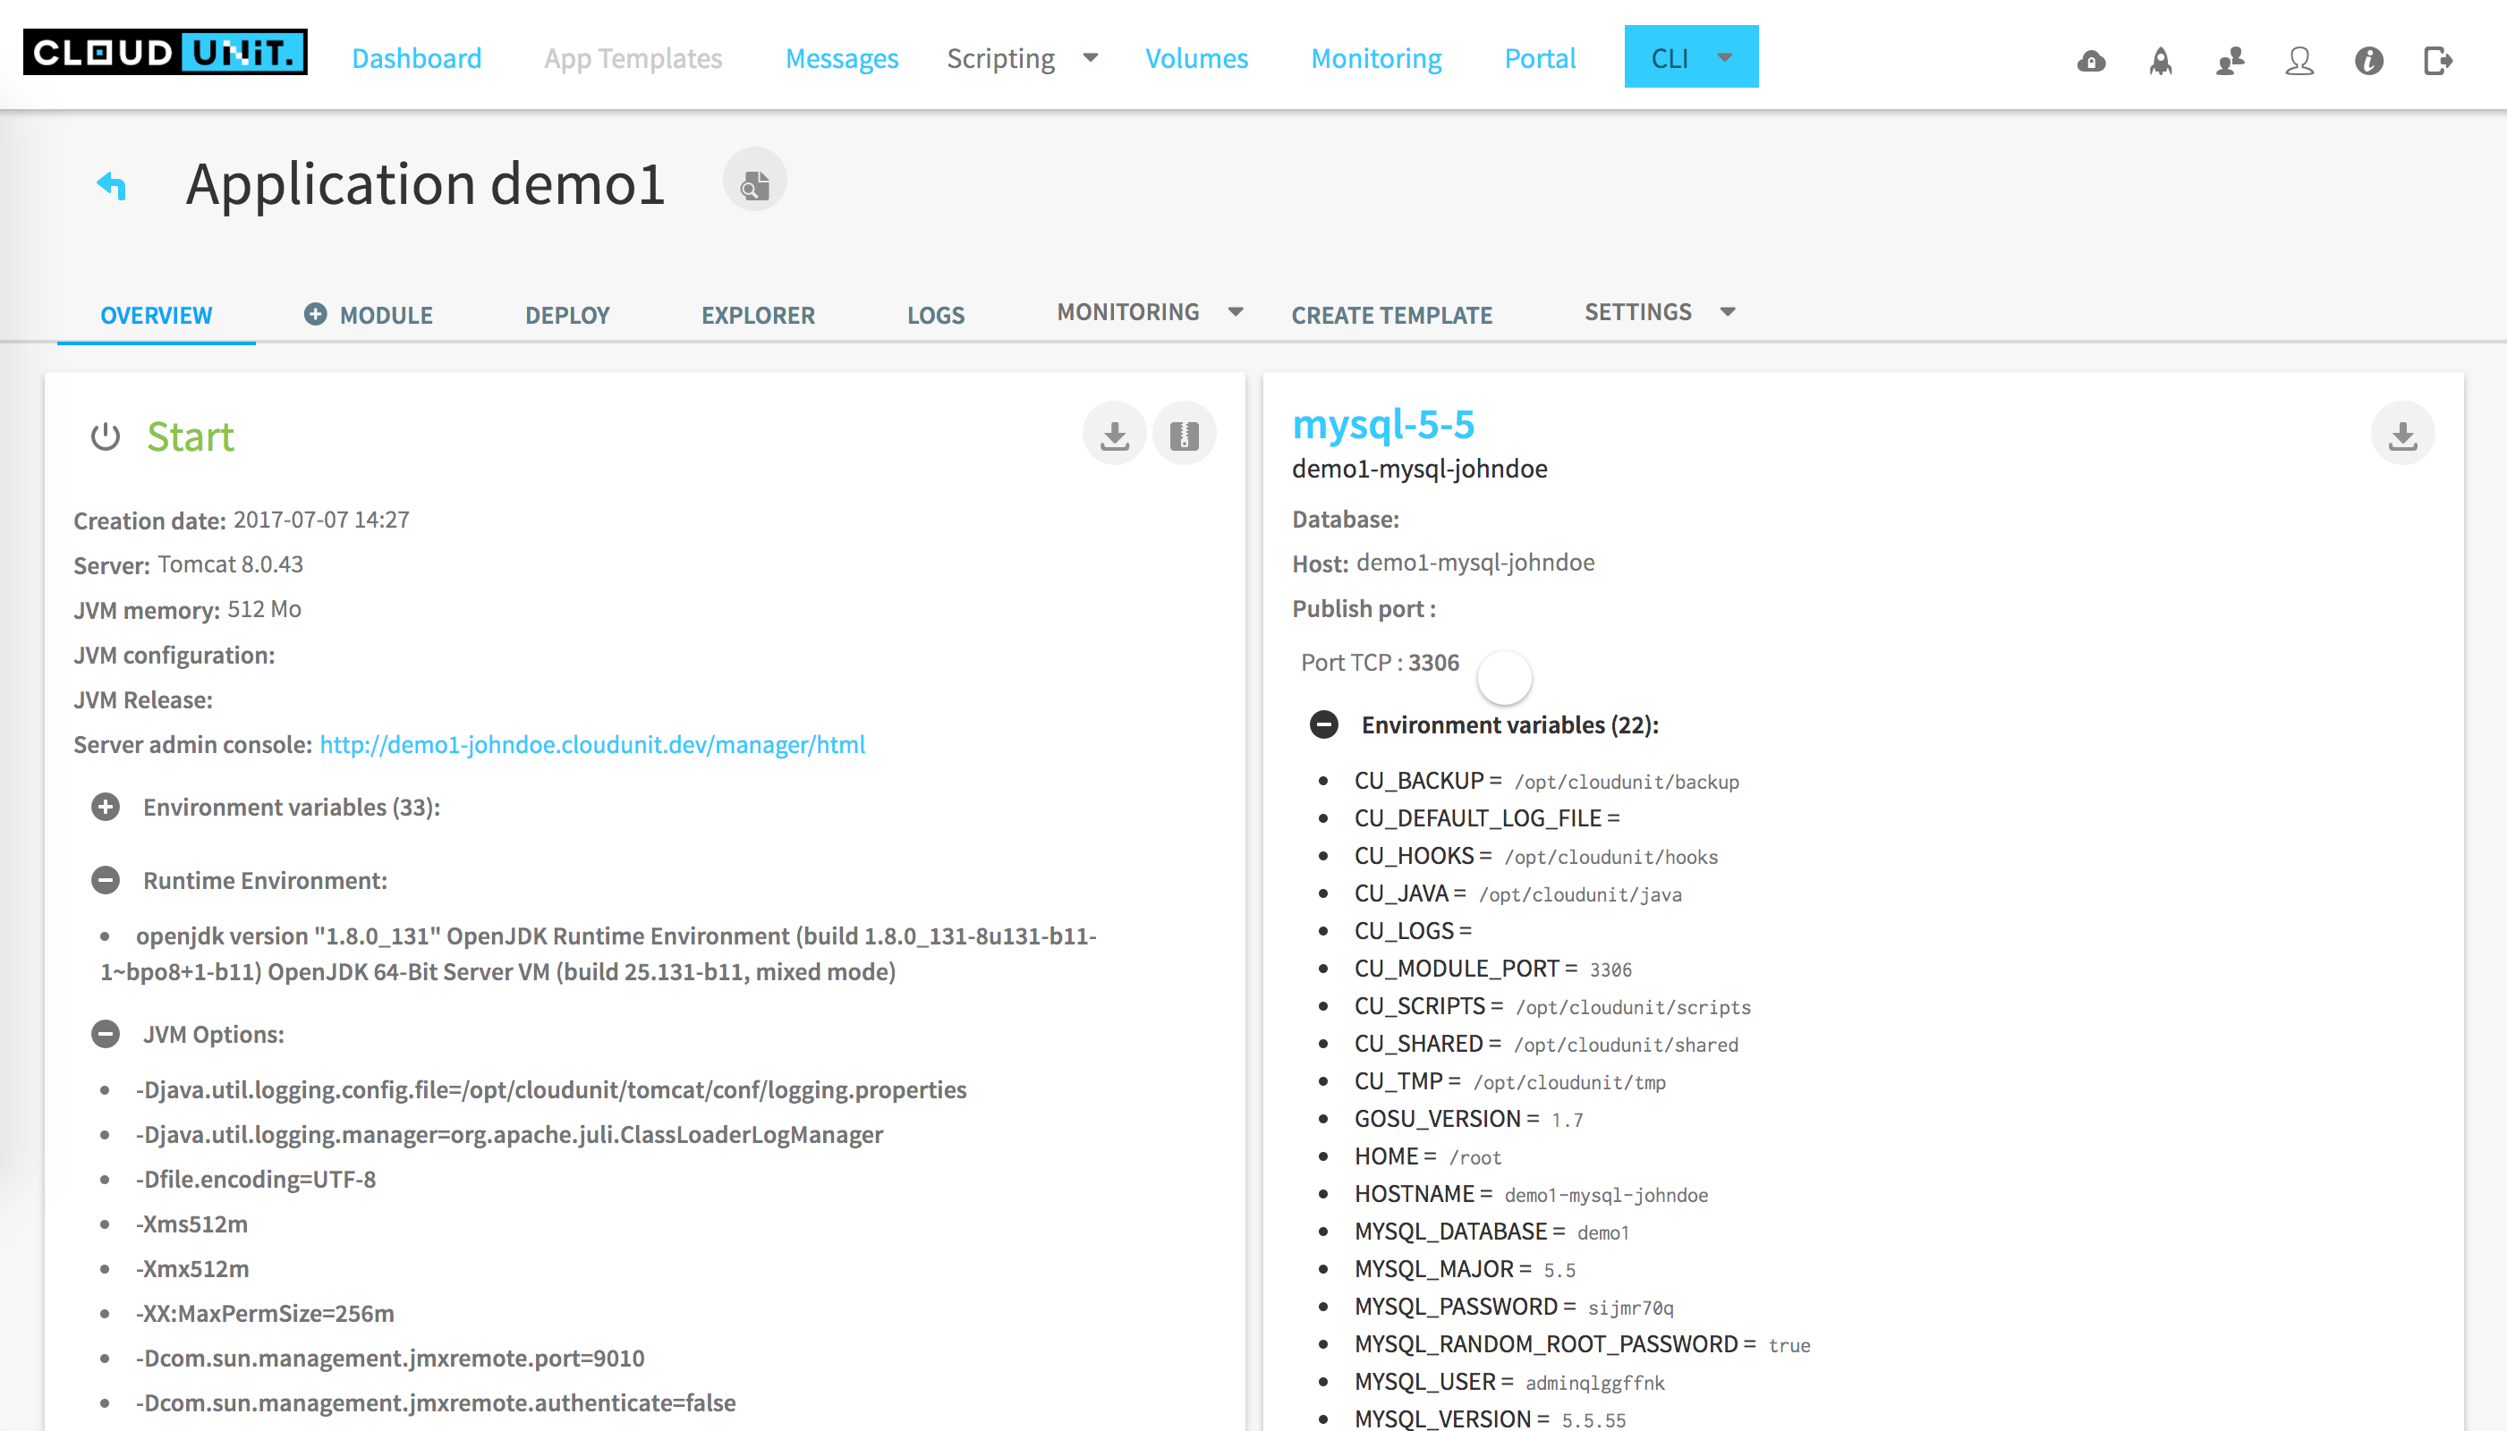Click the cloud upload icon in header
Image resolution: width=2507 pixels, height=1431 pixels.
[2091, 61]
